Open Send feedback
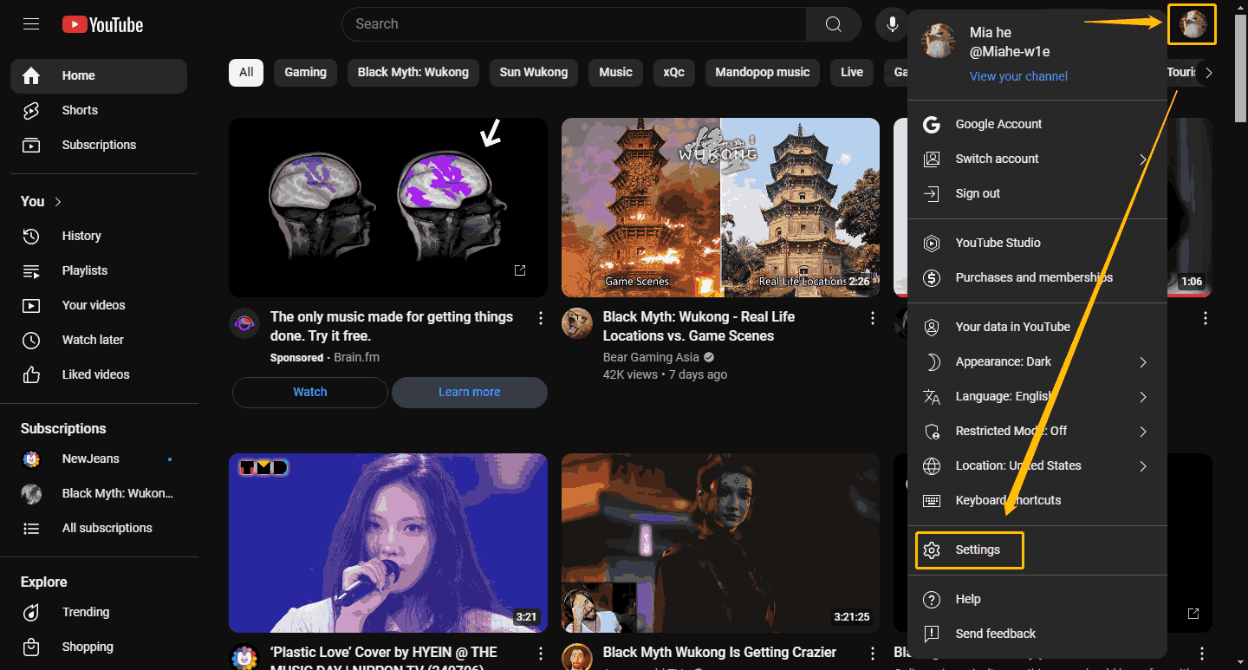Viewport: 1248px width, 670px height. pyautogui.click(x=1037, y=634)
